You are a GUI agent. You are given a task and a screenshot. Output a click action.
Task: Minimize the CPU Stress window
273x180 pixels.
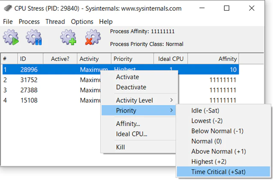(202, 8)
